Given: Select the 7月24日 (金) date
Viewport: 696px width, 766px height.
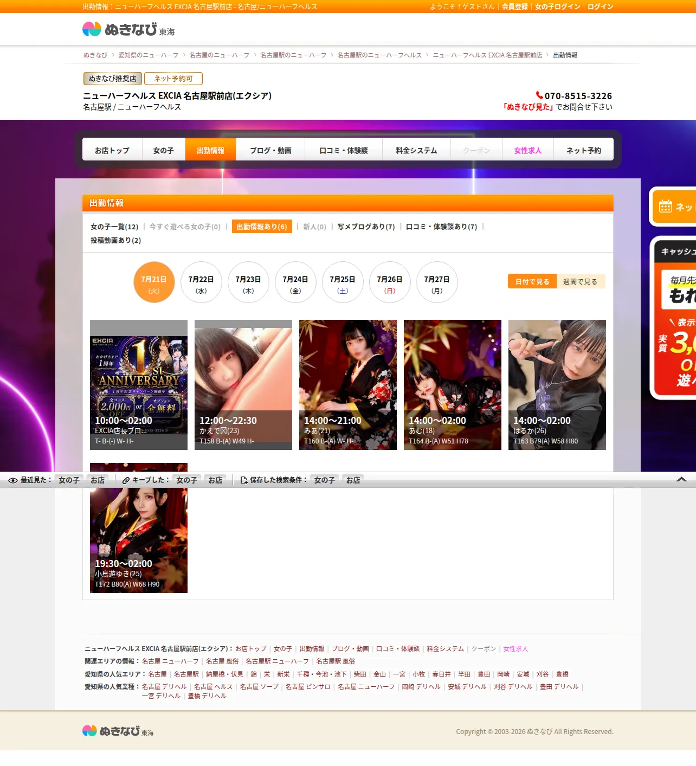Looking at the screenshot, I should pos(295,282).
